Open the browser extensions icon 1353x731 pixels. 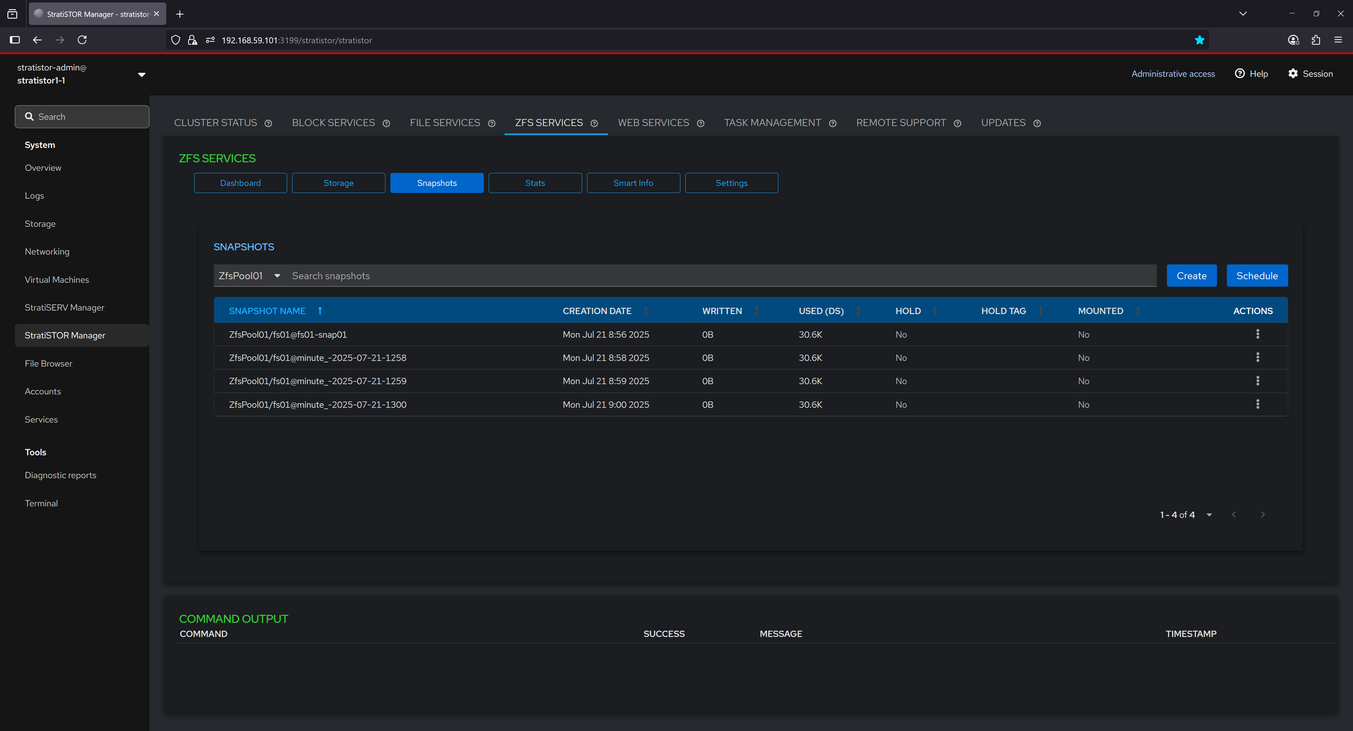(1316, 40)
